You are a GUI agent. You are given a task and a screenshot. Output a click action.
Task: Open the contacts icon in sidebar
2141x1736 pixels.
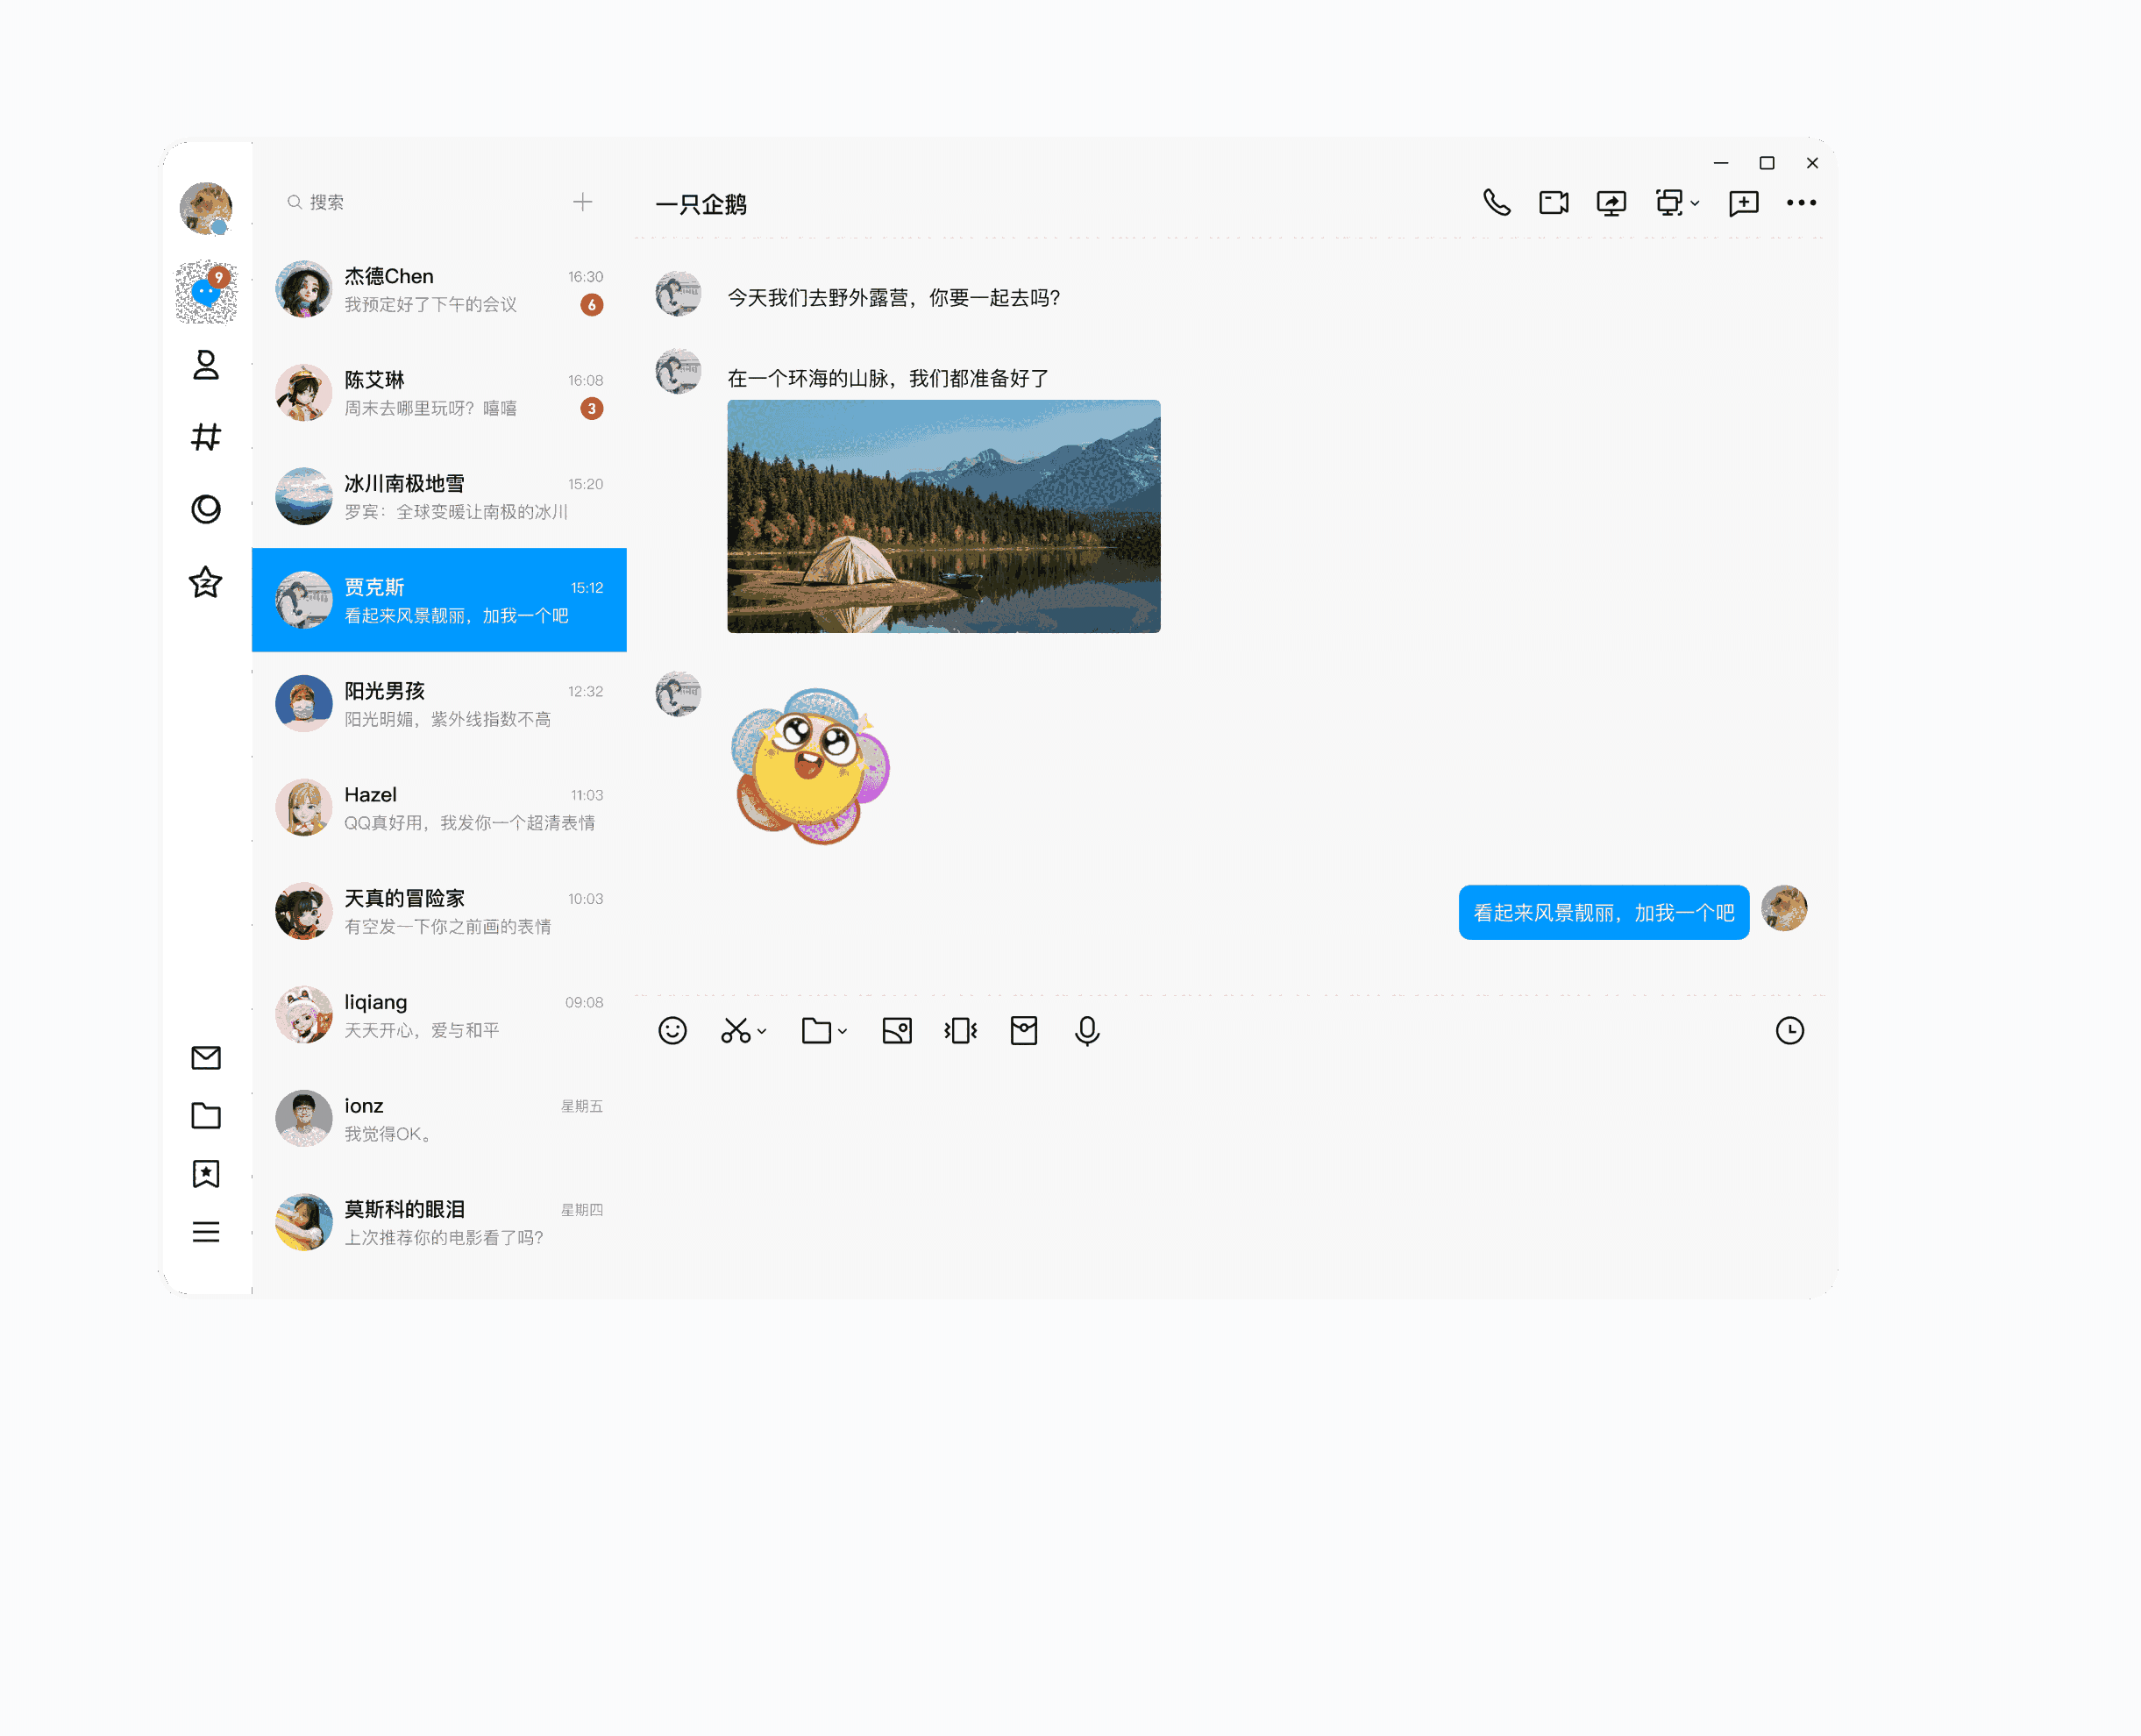click(206, 365)
